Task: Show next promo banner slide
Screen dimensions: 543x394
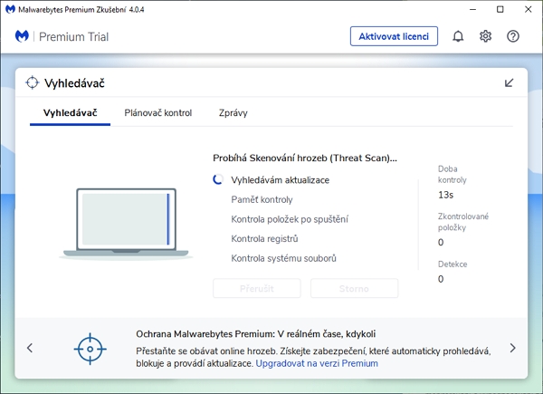Action: pyautogui.click(x=512, y=348)
